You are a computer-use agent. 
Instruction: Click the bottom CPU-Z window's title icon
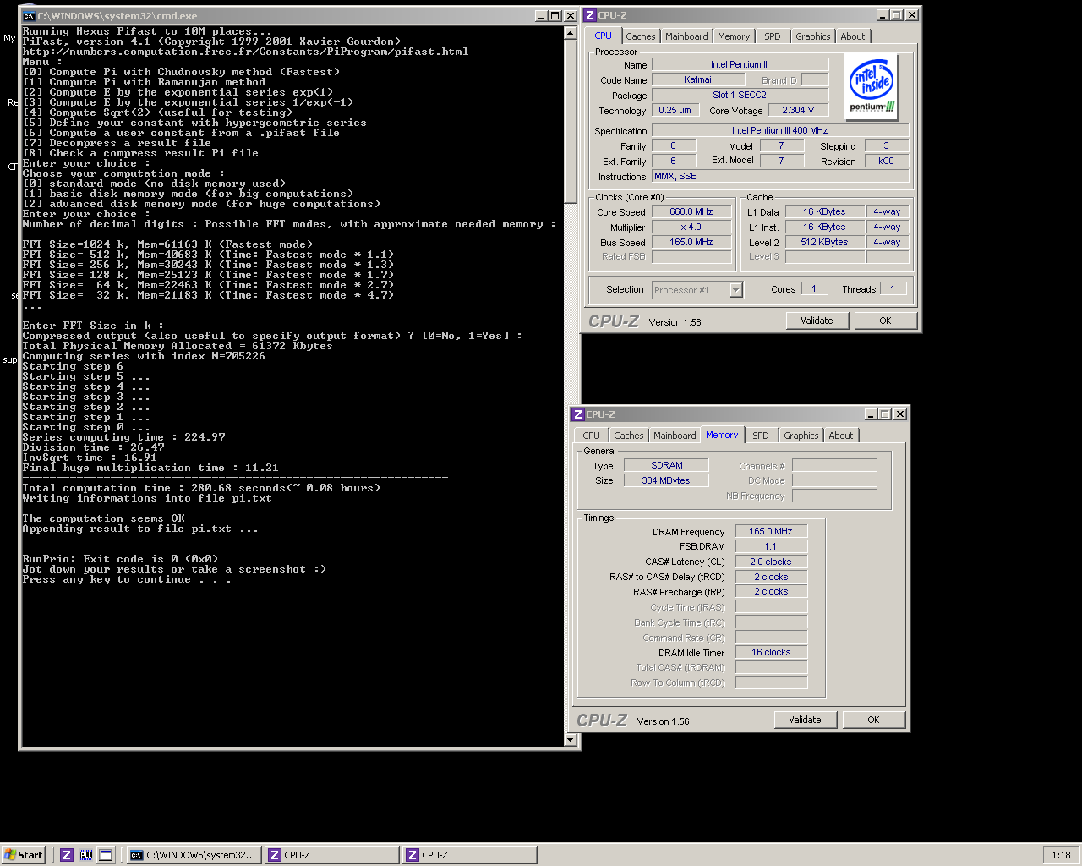pyautogui.click(x=578, y=414)
